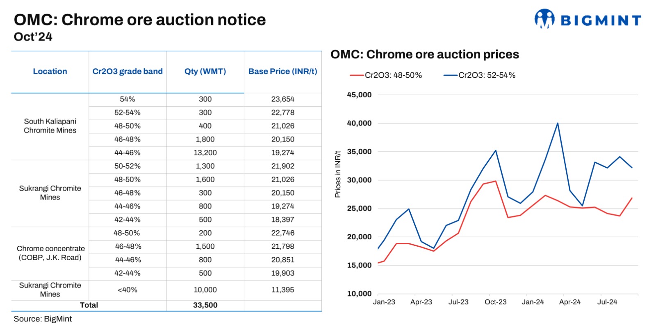
Task: Click the total quantity 33,500 cell
Action: [205, 305]
